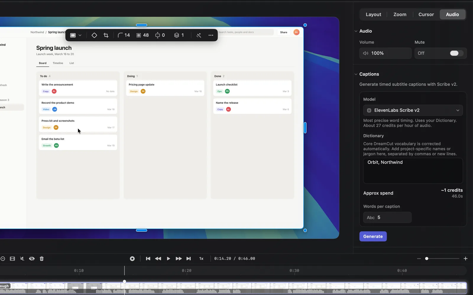Click the 0:30 mark on the timeline ruler
Viewport: 473px width, 295px height.
tap(294, 271)
